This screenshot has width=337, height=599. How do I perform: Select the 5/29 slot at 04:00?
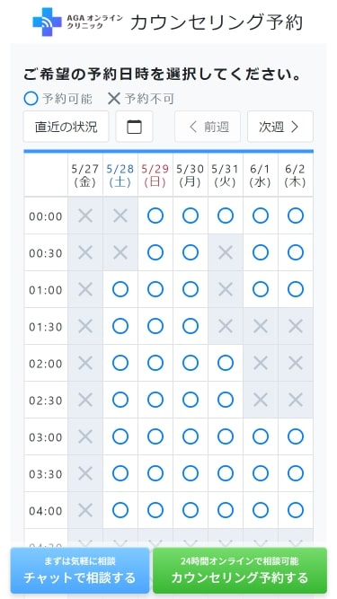(155, 510)
